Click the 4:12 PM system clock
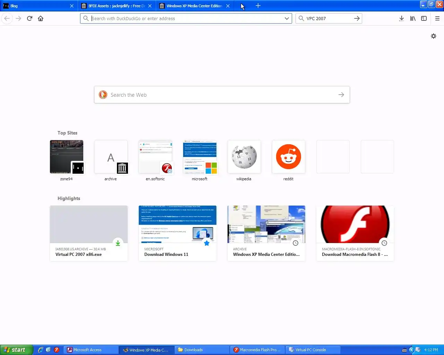Screen dimensions: 444x355 click(x=431, y=350)
